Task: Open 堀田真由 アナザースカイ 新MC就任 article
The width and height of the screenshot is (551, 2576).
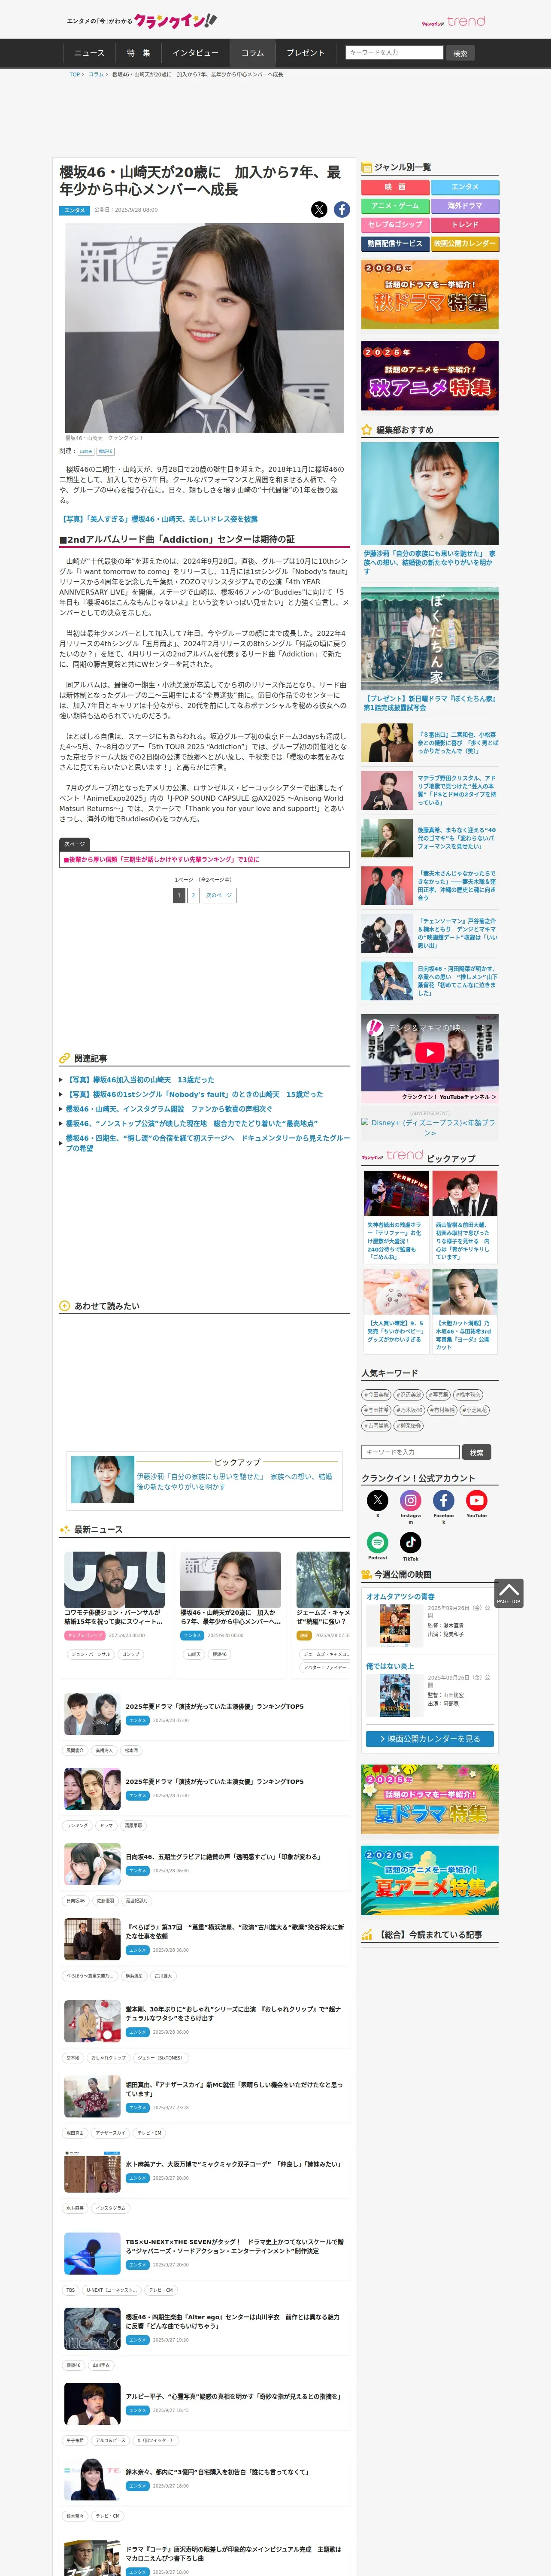Action: coord(234,2089)
